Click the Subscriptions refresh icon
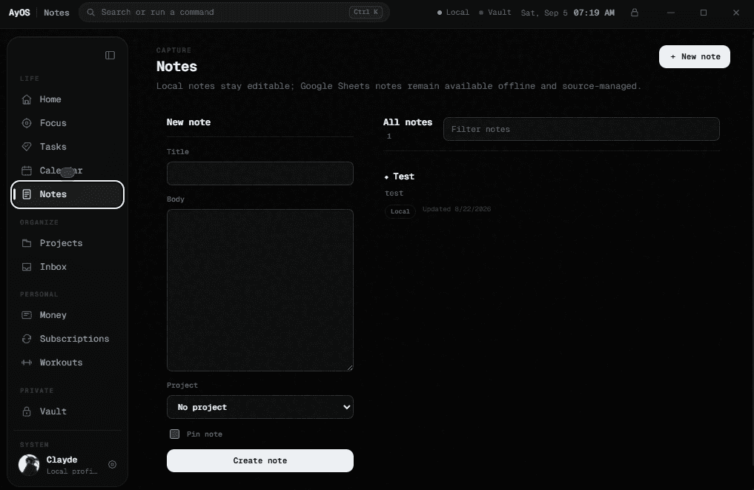The width and height of the screenshot is (754, 490). tap(27, 339)
